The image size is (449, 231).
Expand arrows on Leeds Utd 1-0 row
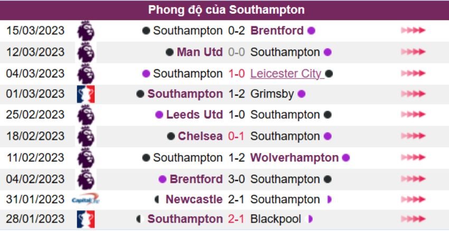point(413,115)
